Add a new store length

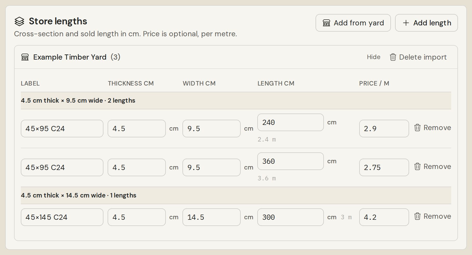pos(426,23)
